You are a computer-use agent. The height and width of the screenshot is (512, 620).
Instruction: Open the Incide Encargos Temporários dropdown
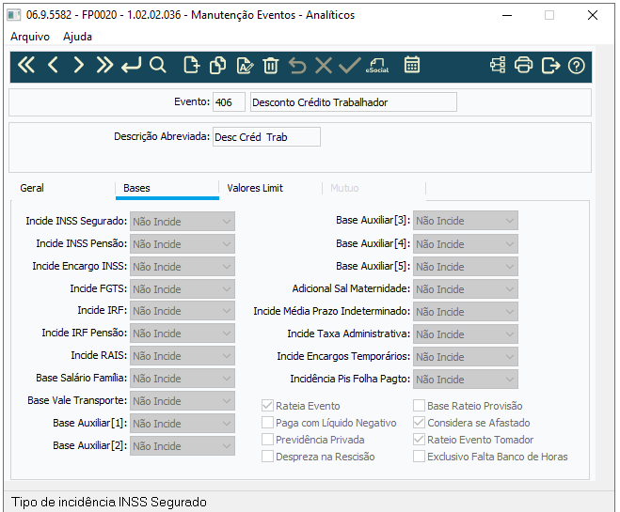(466, 356)
